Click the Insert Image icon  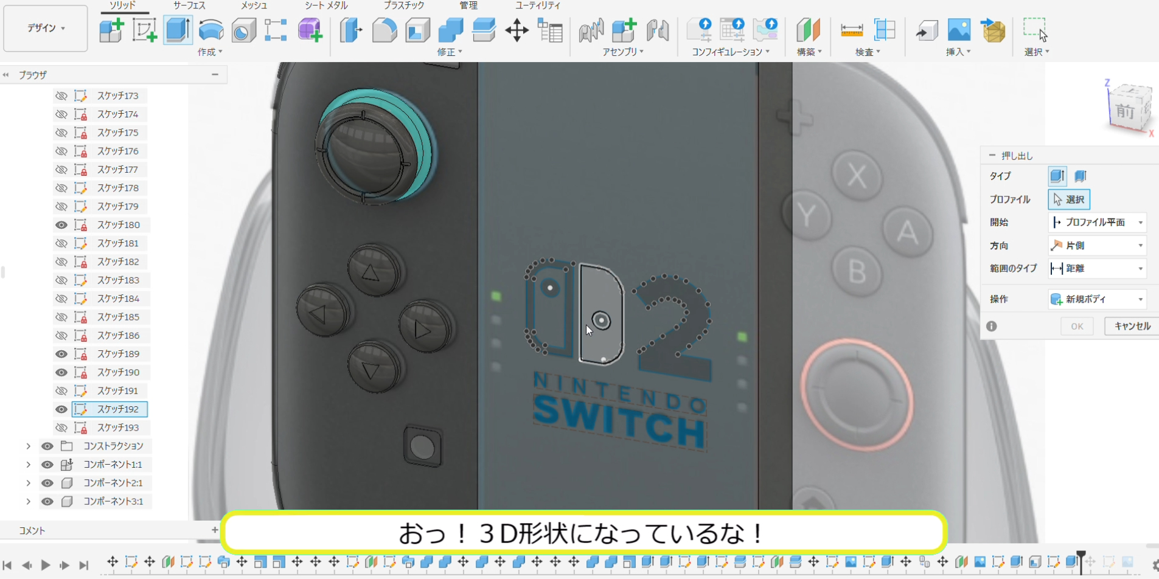pos(959,30)
